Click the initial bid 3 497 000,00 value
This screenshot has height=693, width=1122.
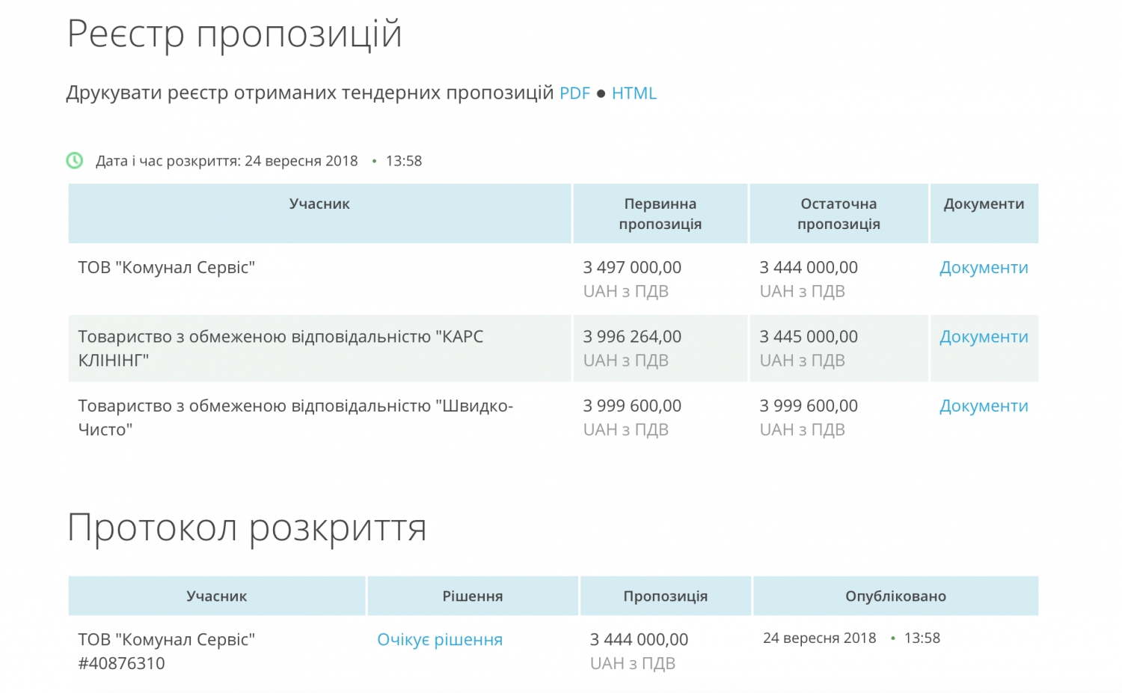[632, 268]
